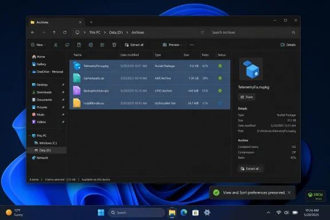
Task: Click the Share icon in toolbar
Action: tap(103, 45)
